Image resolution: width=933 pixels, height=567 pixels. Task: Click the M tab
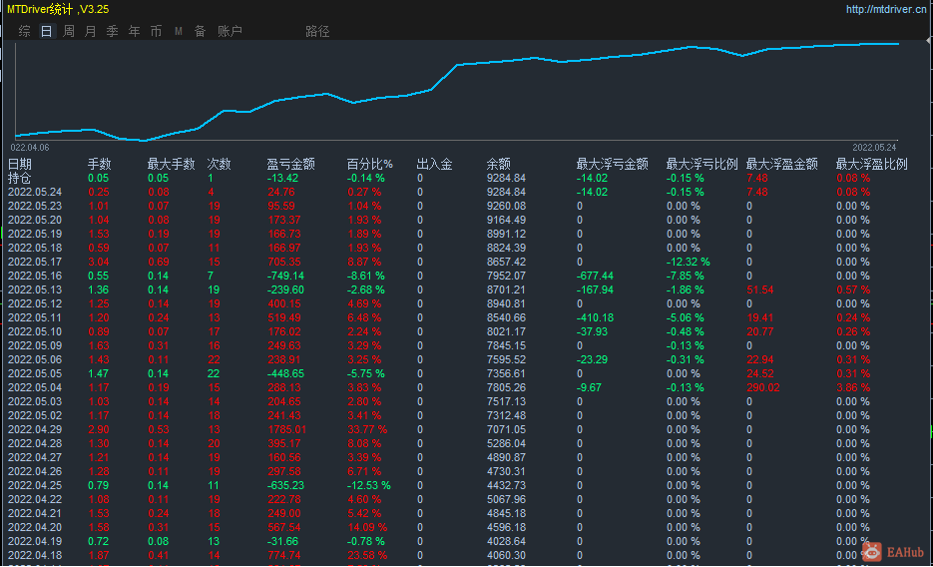click(179, 31)
